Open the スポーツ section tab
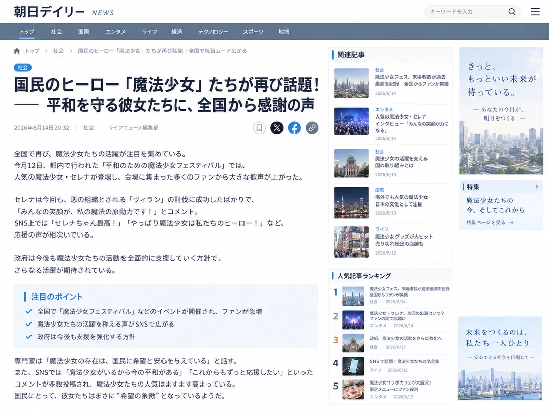549x412 pixels. click(x=253, y=32)
